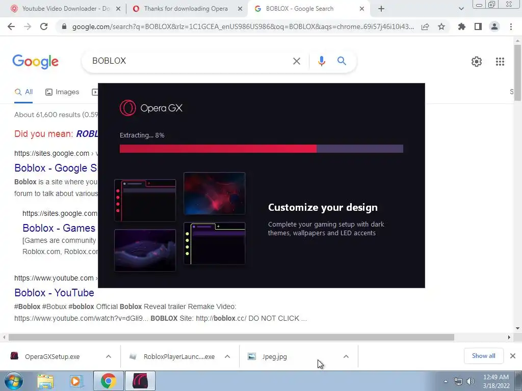This screenshot has width=522, height=391.
Task: Open Windows Media Player from taskbar
Action: pyautogui.click(x=76, y=381)
